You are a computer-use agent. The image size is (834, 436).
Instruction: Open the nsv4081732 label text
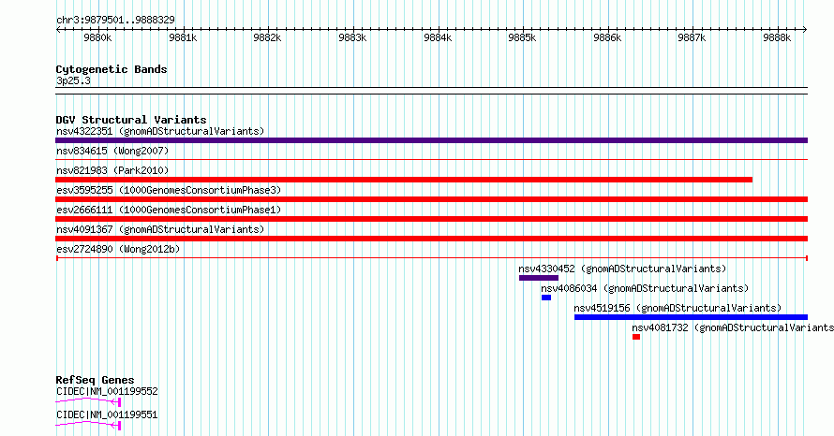click(x=733, y=327)
